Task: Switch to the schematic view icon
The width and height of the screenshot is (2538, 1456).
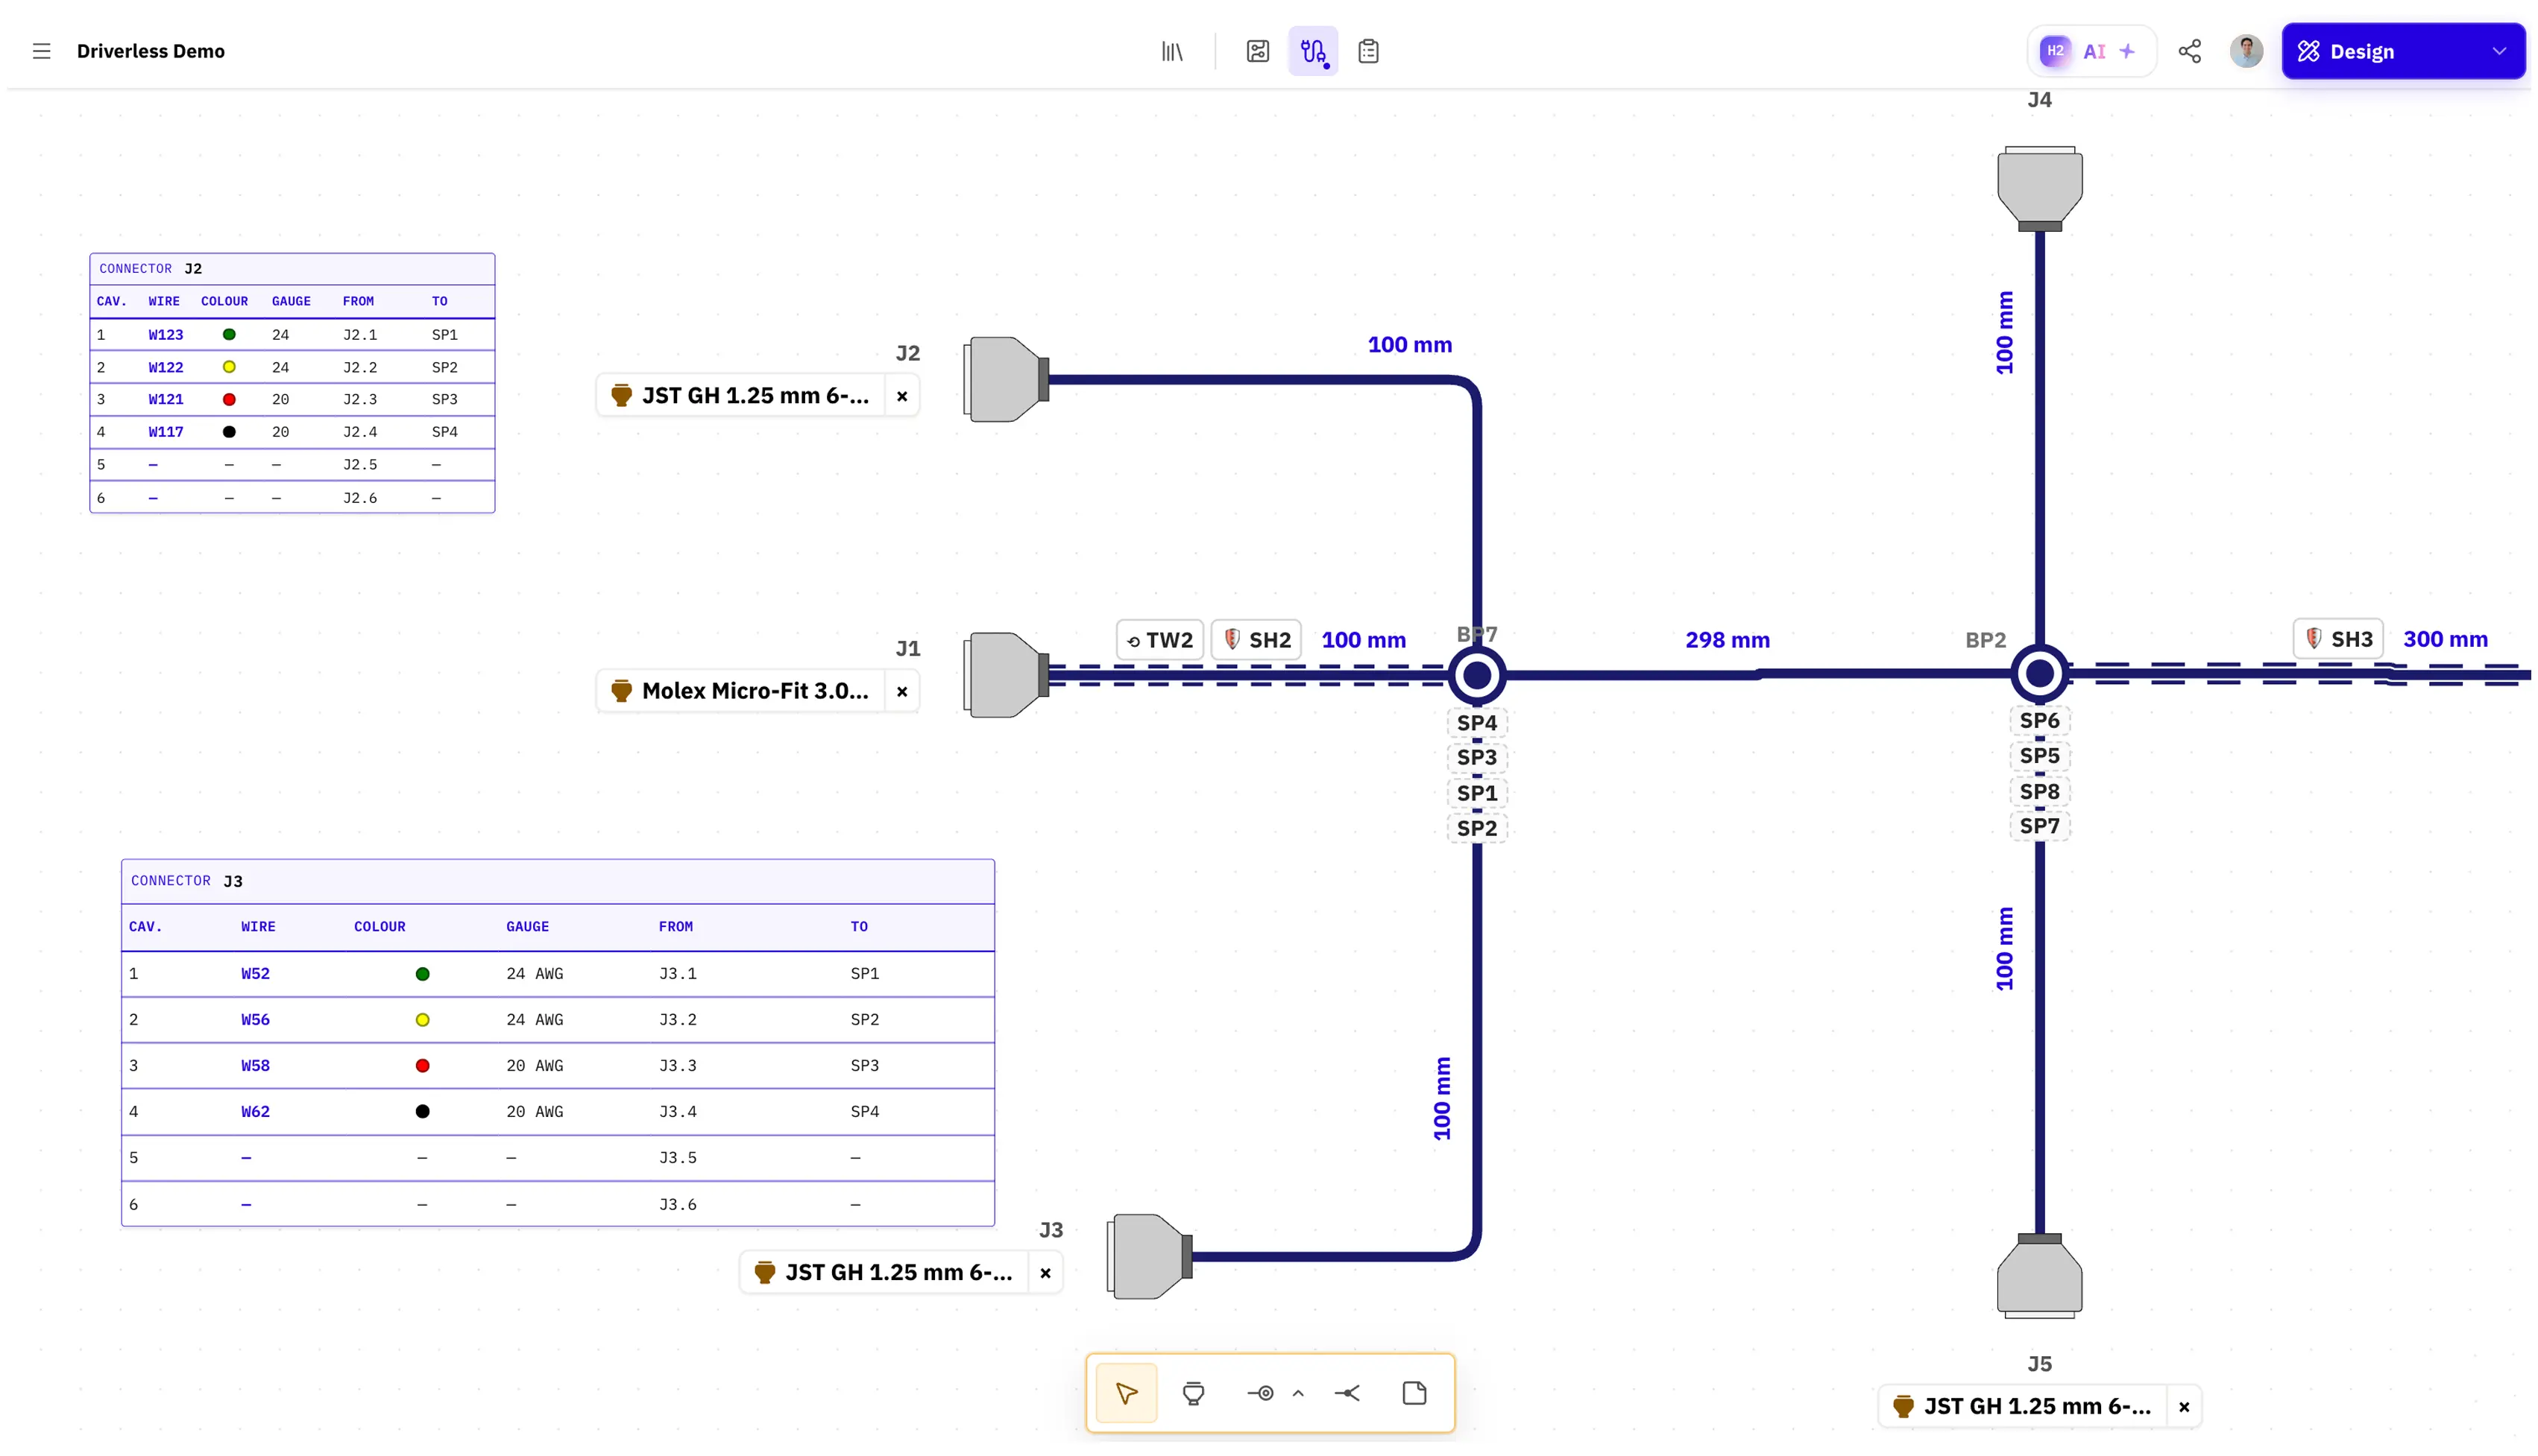Action: (1258, 51)
